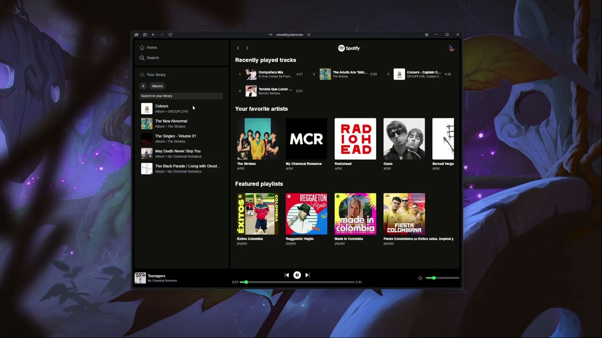602x338 pixels.
Task: Toggle the Albums filter chip
Action: click(157, 86)
